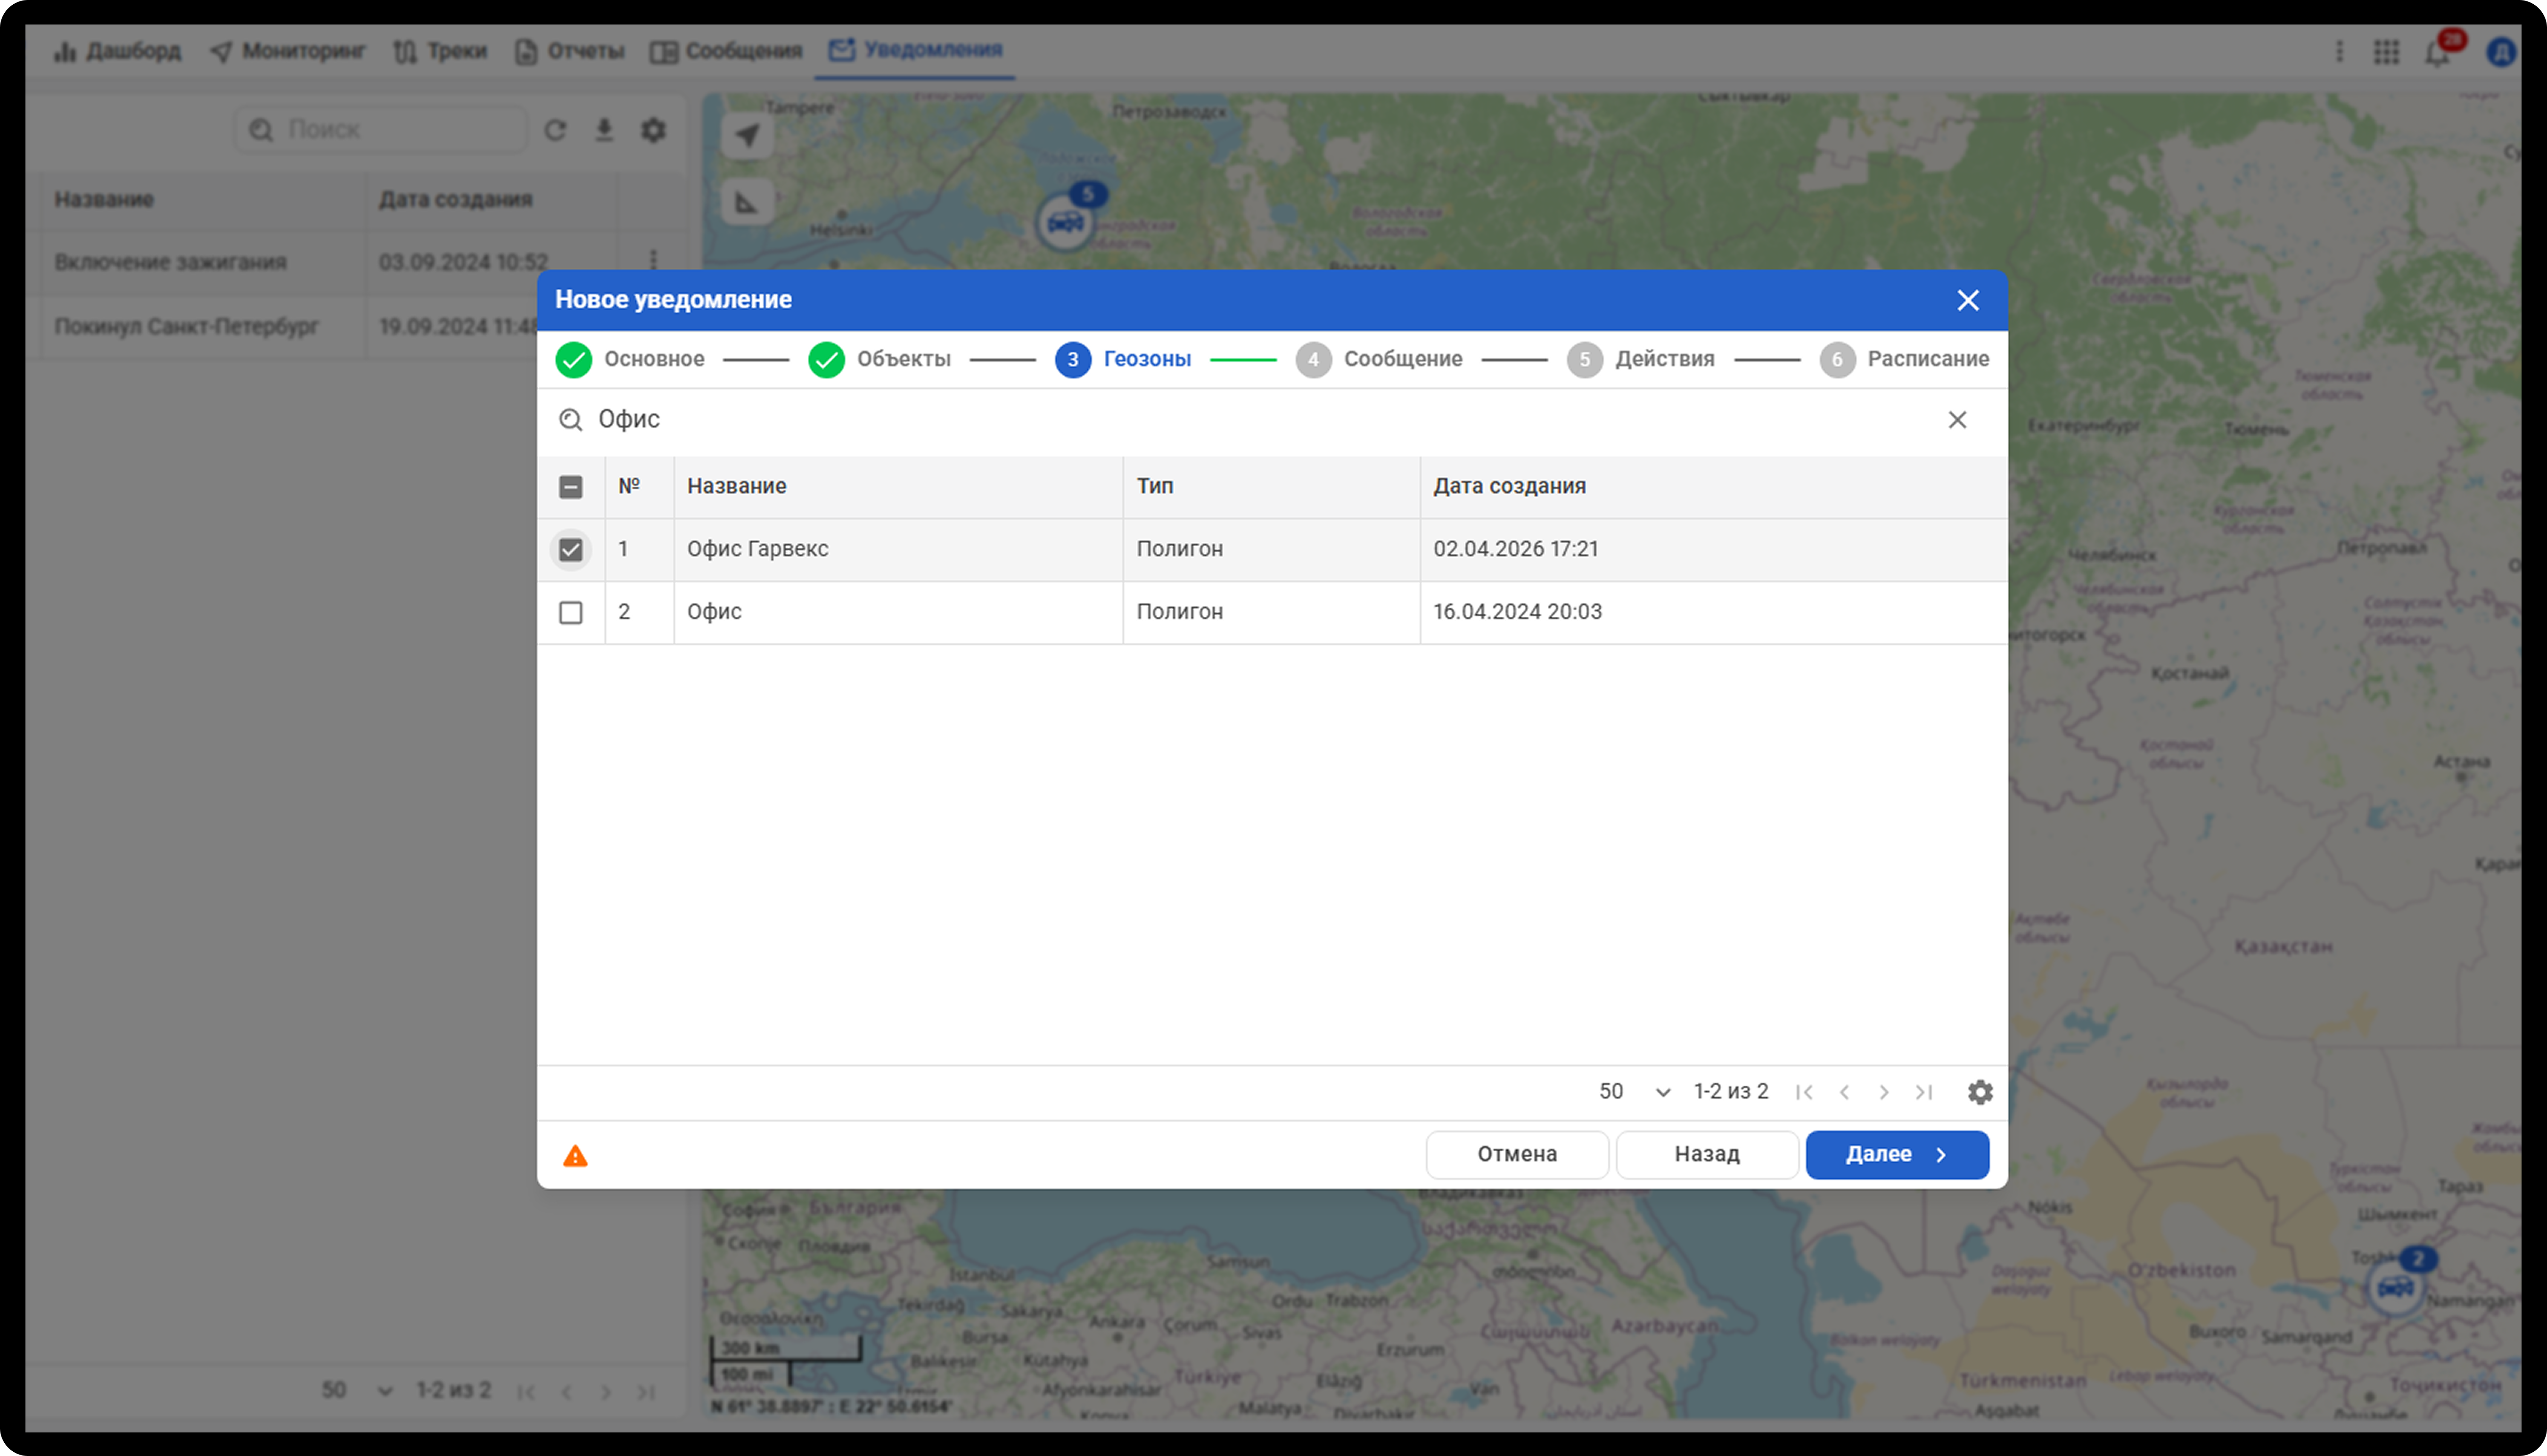Viewport: 2547px width, 1456px height.
Task: Sort by the Название column header in dialog
Action: coord(897,487)
